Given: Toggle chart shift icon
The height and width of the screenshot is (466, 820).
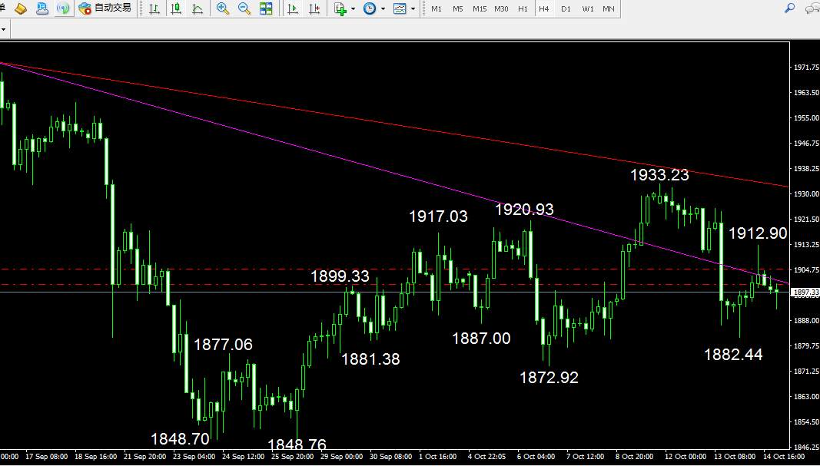Looking at the screenshot, I should [314, 8].
